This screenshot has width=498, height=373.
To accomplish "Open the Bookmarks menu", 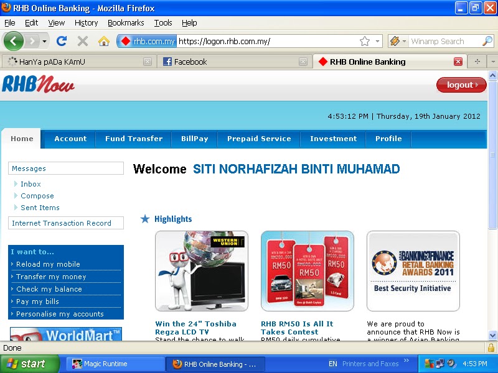I will [x=126, y=23].
